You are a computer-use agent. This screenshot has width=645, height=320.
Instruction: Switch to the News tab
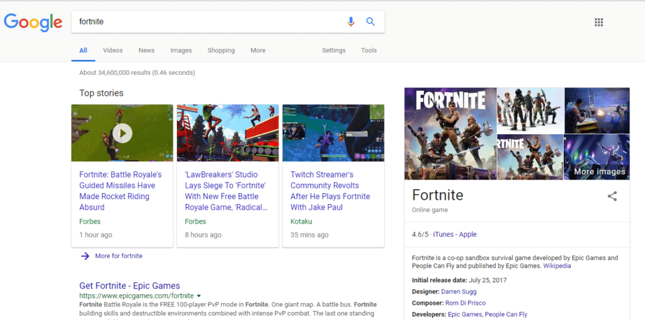(x=146, y=50)
